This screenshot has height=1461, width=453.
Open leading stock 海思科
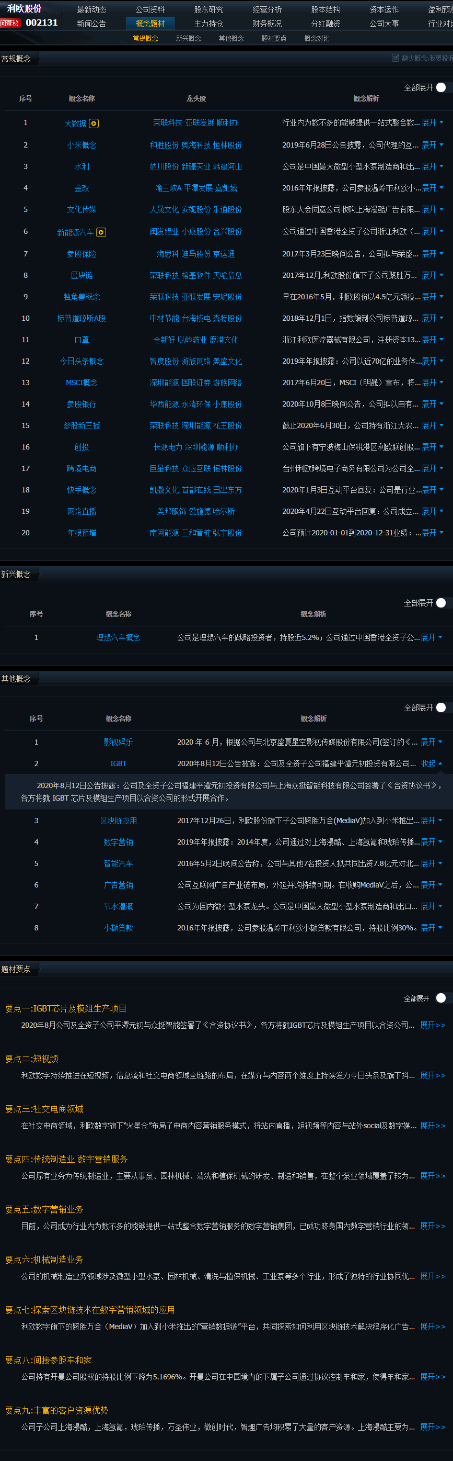point(168,254)
